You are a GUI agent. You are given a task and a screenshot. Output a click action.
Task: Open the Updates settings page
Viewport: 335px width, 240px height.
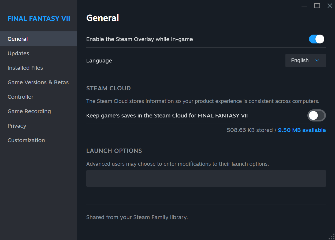click(x=38, y=53)
